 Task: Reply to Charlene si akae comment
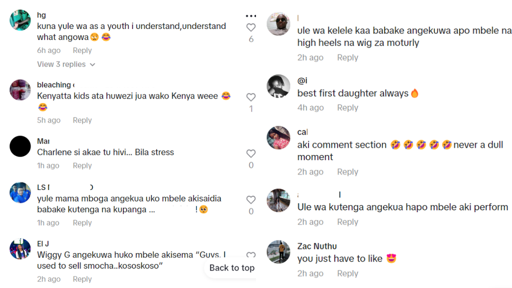82,166
